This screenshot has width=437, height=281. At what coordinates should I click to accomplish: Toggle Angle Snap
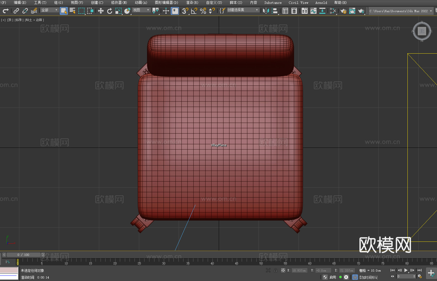[194, 11]
